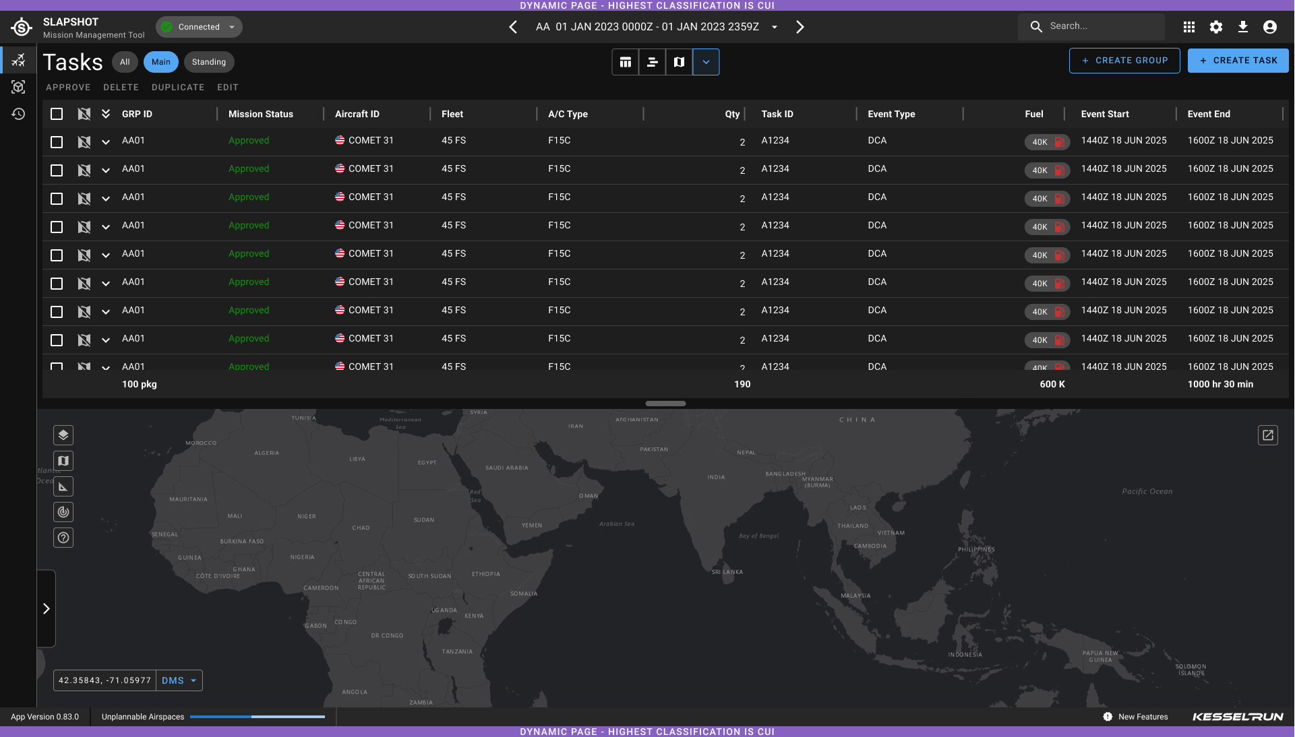This screenshot has height=737, width=1295.
Task: Toggle map visibility for second row
Action: click(x=84, y=170)
